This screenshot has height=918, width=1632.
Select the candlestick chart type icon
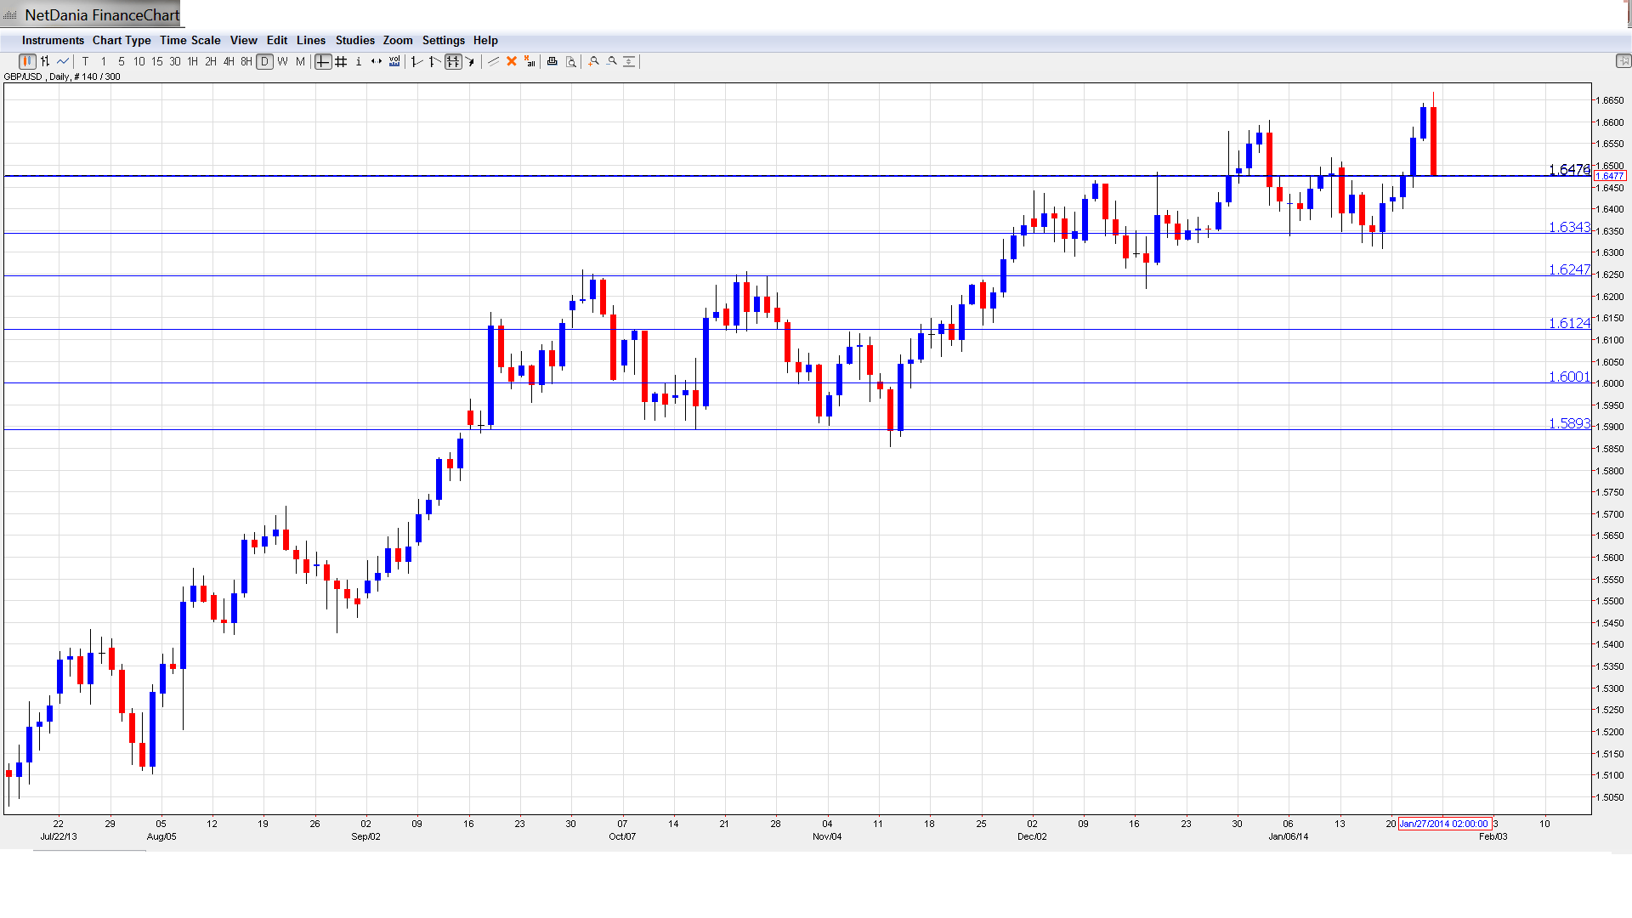[x=27, y=61]
